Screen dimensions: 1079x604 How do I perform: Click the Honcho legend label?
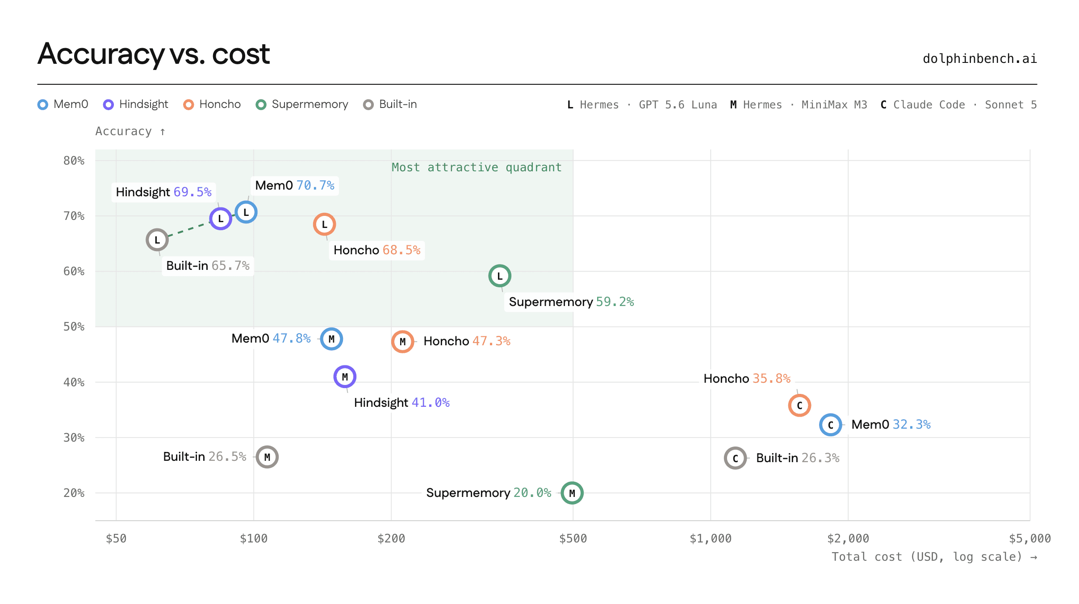220,104
